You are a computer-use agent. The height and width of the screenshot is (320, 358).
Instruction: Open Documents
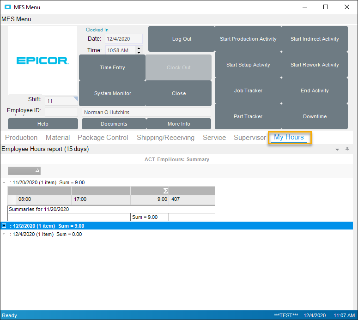114,124
